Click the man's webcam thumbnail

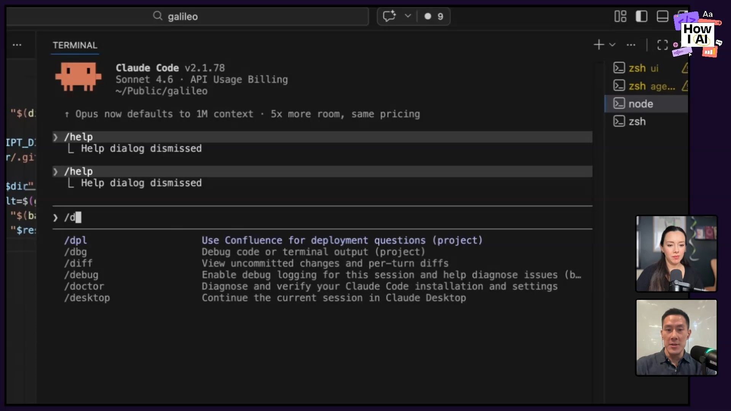pos(677,338)
